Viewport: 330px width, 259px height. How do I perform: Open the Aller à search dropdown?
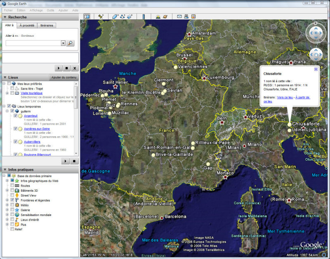tap(63, 43)
